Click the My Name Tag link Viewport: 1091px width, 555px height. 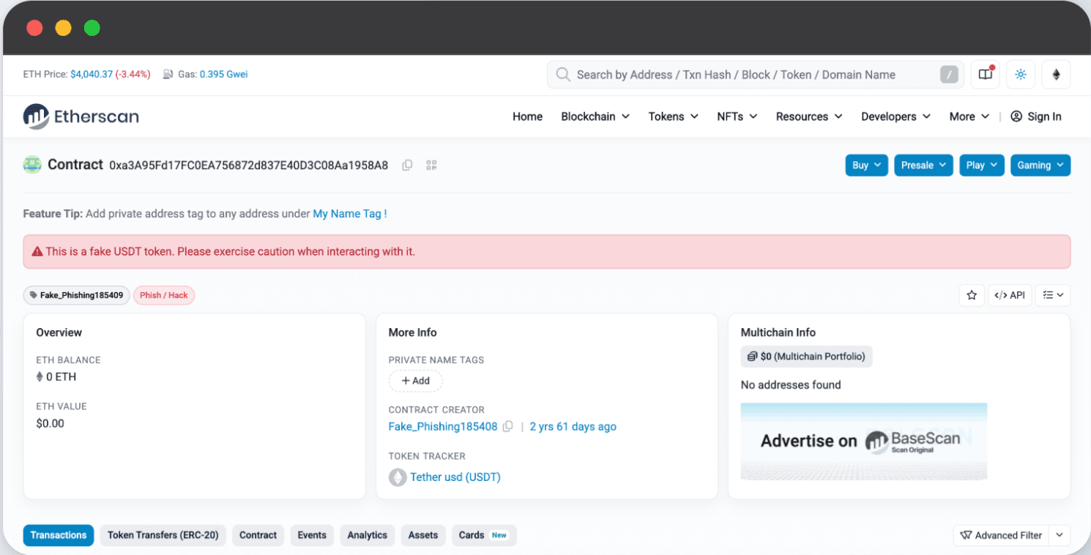point(350,214)
